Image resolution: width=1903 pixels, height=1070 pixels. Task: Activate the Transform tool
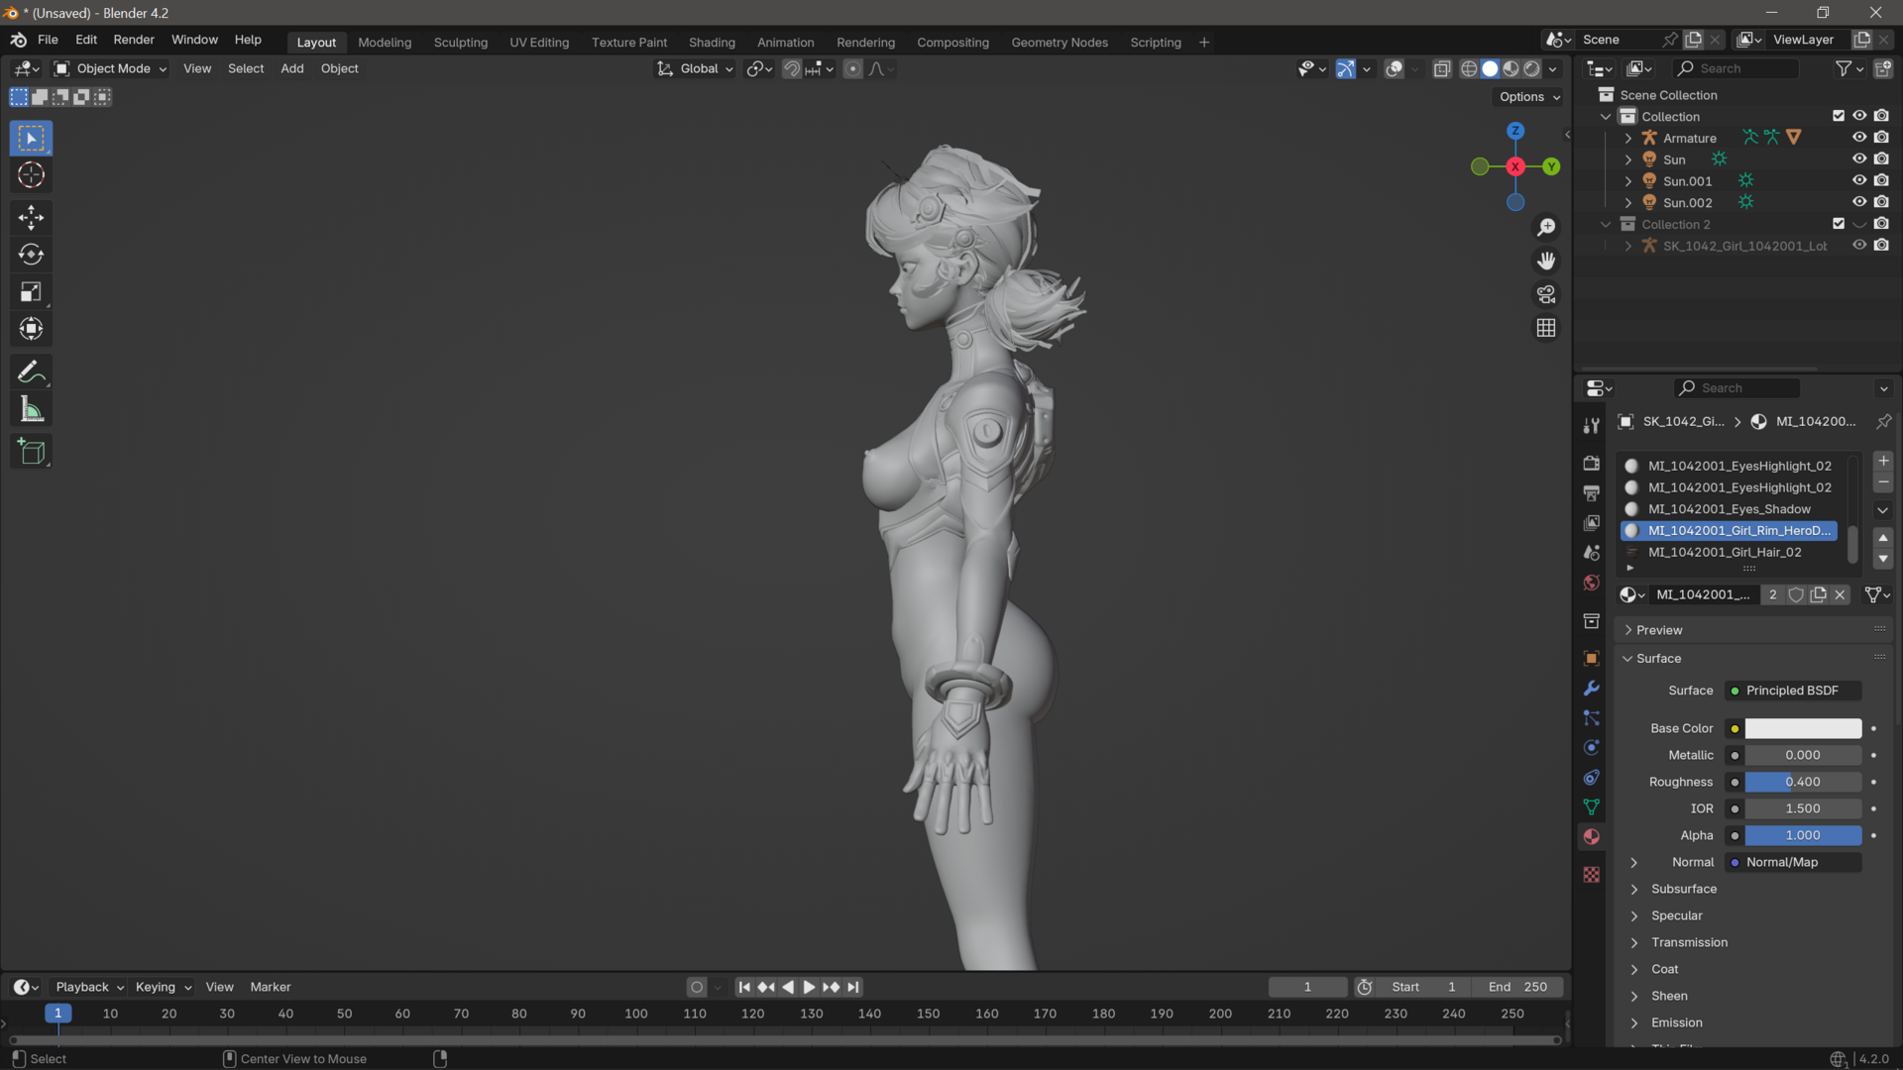point(31,329)
